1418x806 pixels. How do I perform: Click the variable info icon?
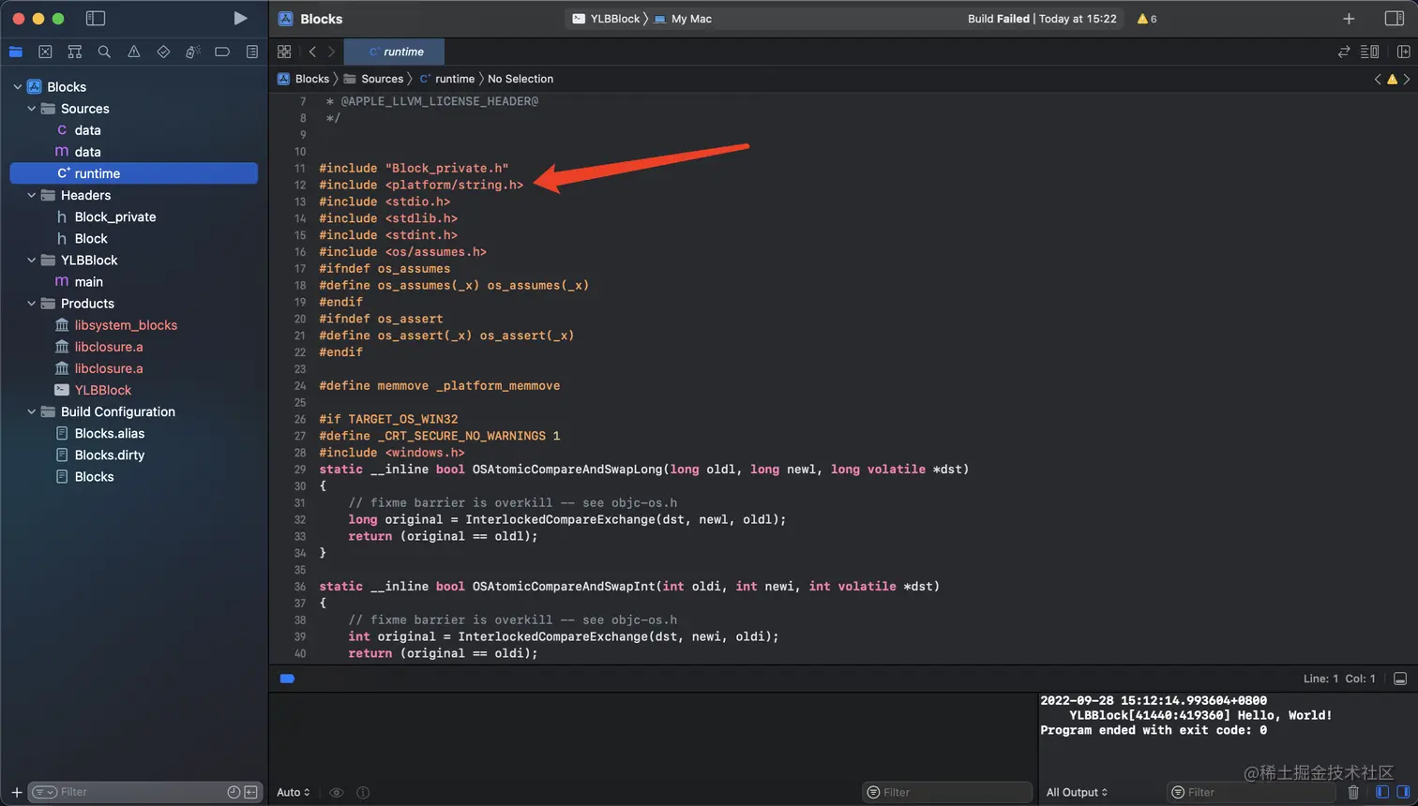pyautogui.click(x=363, y=792)
